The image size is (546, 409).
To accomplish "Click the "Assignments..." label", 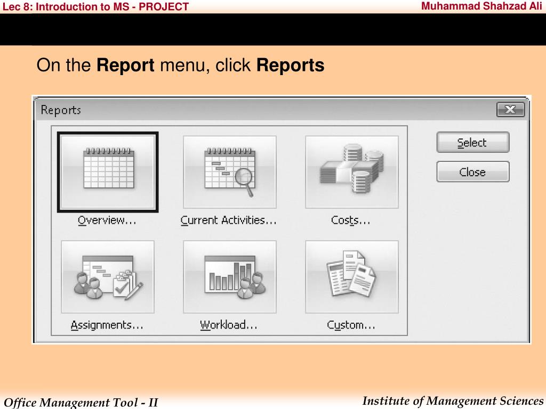I will (107, 325).
